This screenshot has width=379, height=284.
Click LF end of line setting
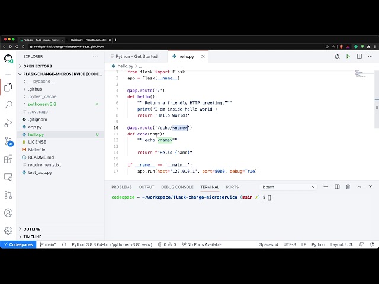[x=304, y=244]
